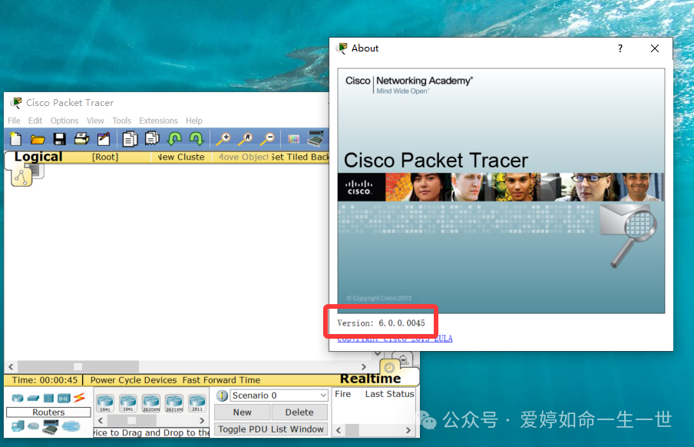Redo with the right green arrow
Image resolution: width=694 pixels, height=447 pixels.
pos(197,139)
